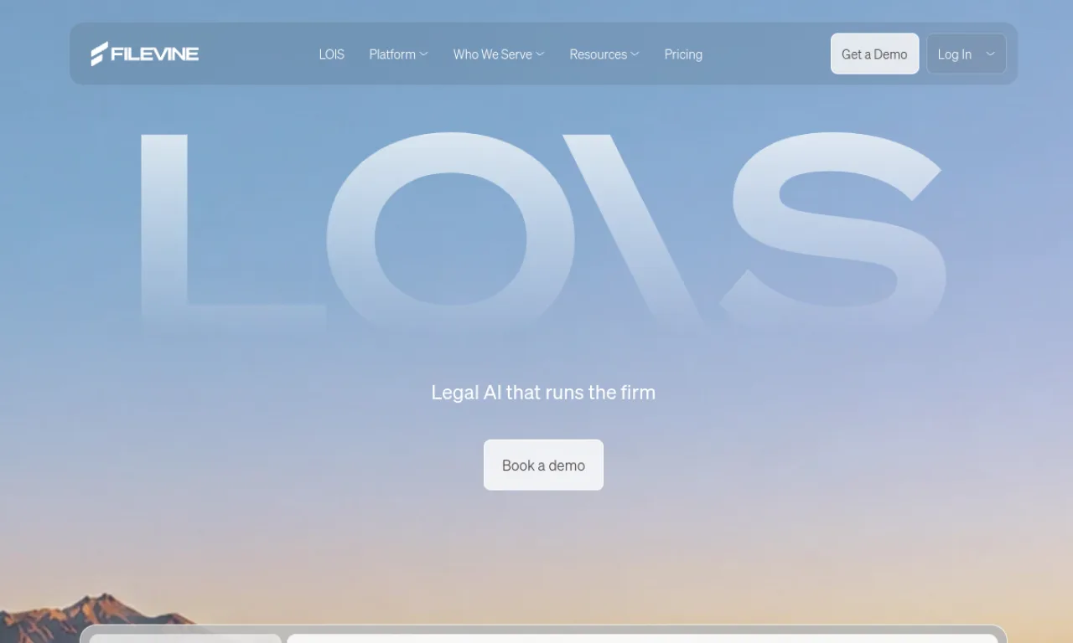Click the Get a Demo button
This screenshot has height=643, width=1073.
(x=874, y=54)
